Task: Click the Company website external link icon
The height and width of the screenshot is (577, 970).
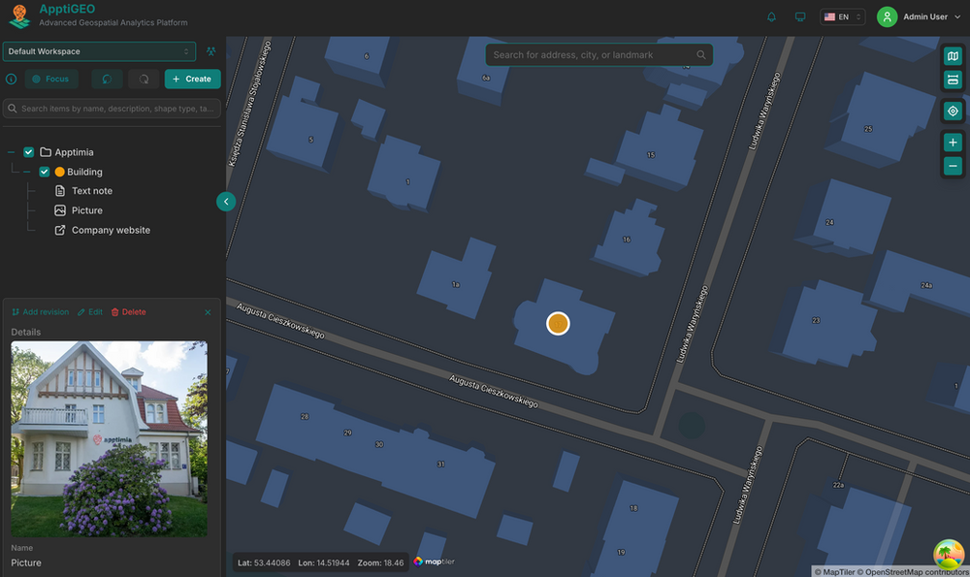Action: click(x=60, y=230)
